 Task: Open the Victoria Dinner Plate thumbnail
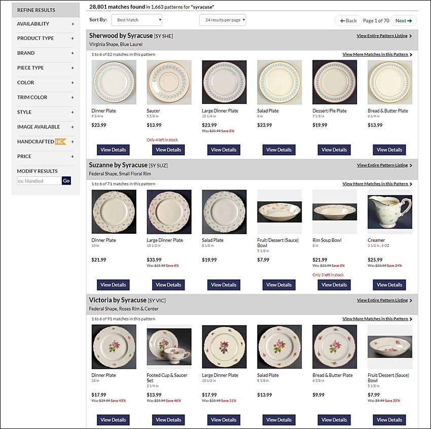pos(114,347)
